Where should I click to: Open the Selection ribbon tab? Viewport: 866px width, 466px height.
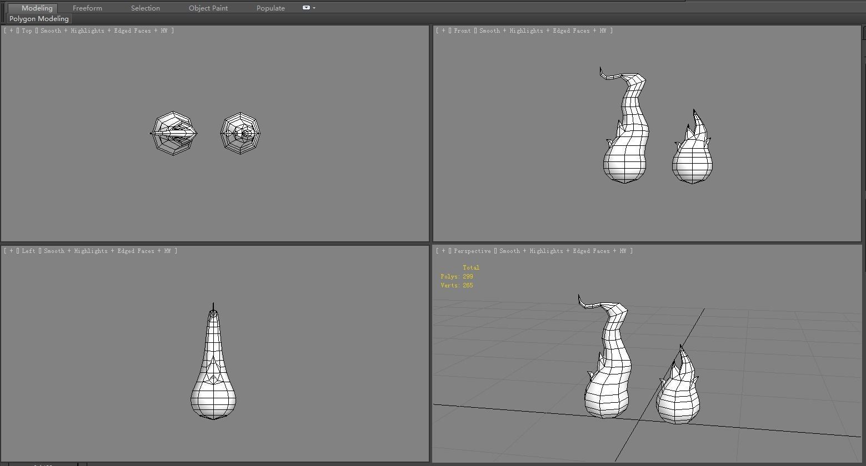tap(145, 8)
